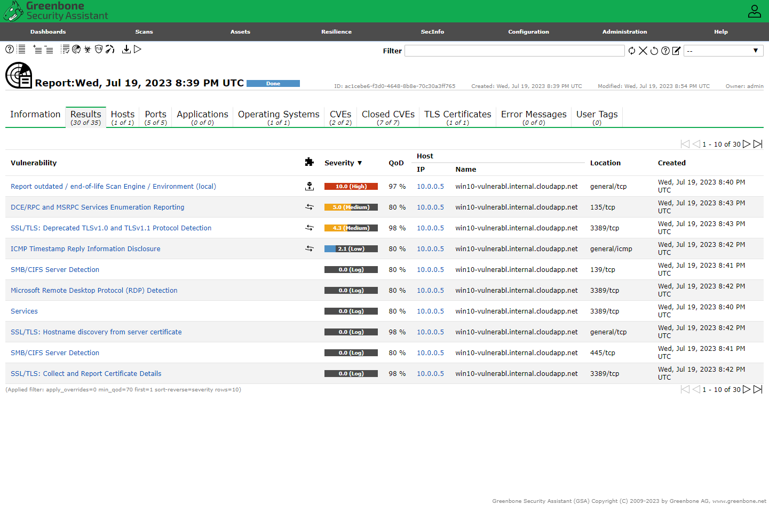The image size is (769, 505).
Task: Open the Administration menu
Action: (x=624, y=31)
